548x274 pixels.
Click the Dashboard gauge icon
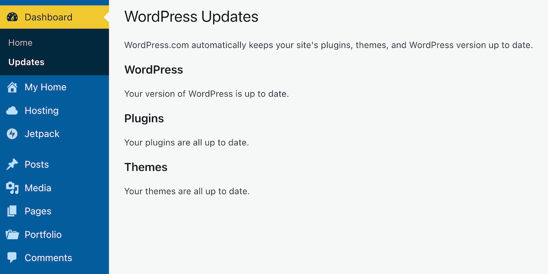pyautogui.click(x=12, y=17)
